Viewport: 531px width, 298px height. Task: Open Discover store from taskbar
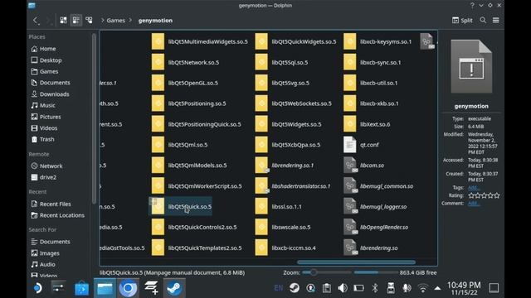click(x=81, y=288)
